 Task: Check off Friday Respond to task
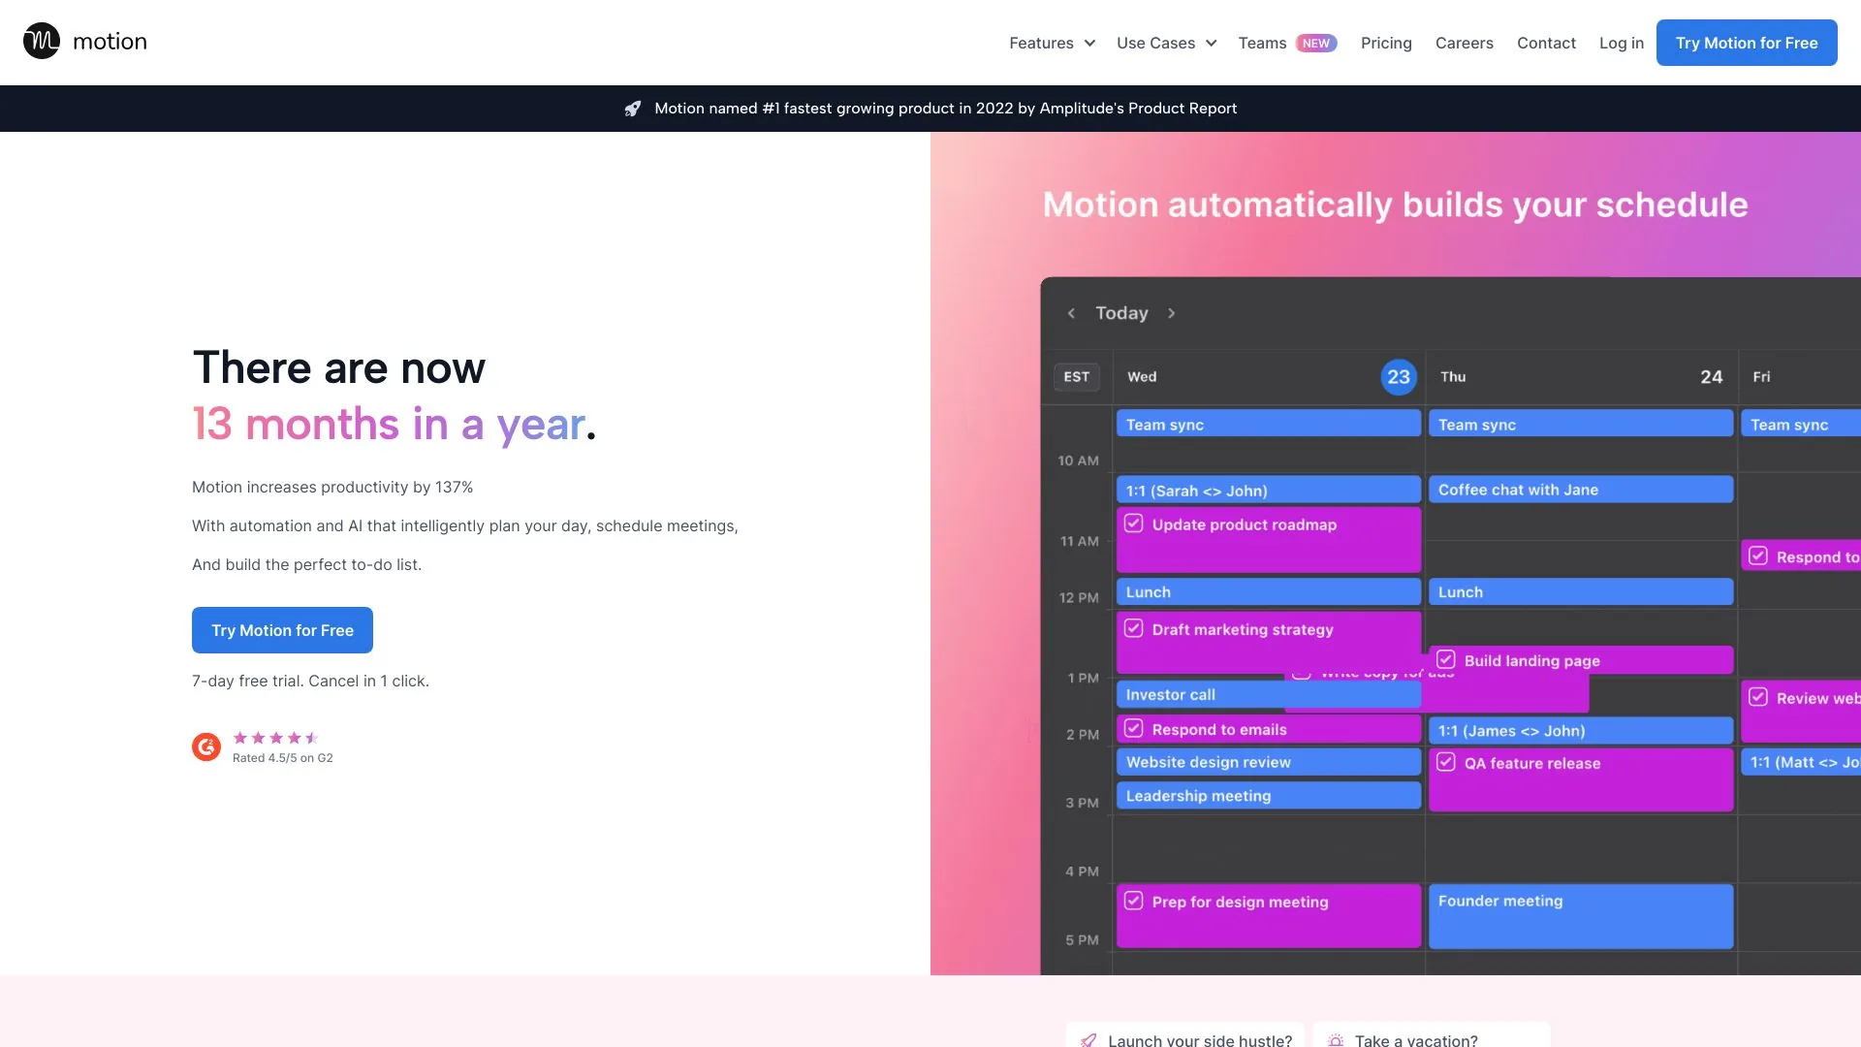tap(1757, 555)
